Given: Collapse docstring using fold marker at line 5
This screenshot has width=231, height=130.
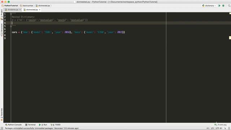Looking at the screenshot, I should (x=11, y=26).
